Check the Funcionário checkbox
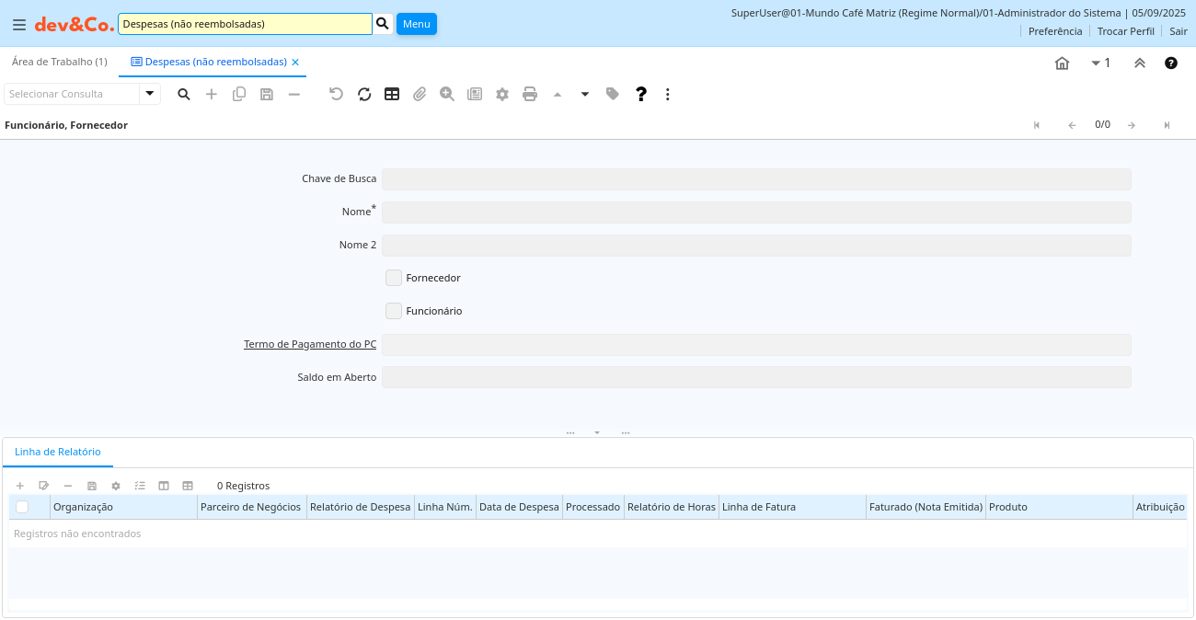Image resolution: width=1196 pixels, height=620 pixels. coord(394,311)
